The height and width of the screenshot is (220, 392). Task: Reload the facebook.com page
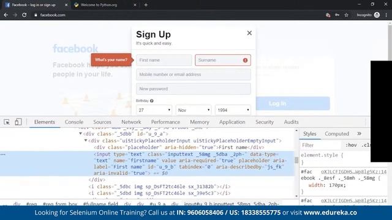coord(24,15)
